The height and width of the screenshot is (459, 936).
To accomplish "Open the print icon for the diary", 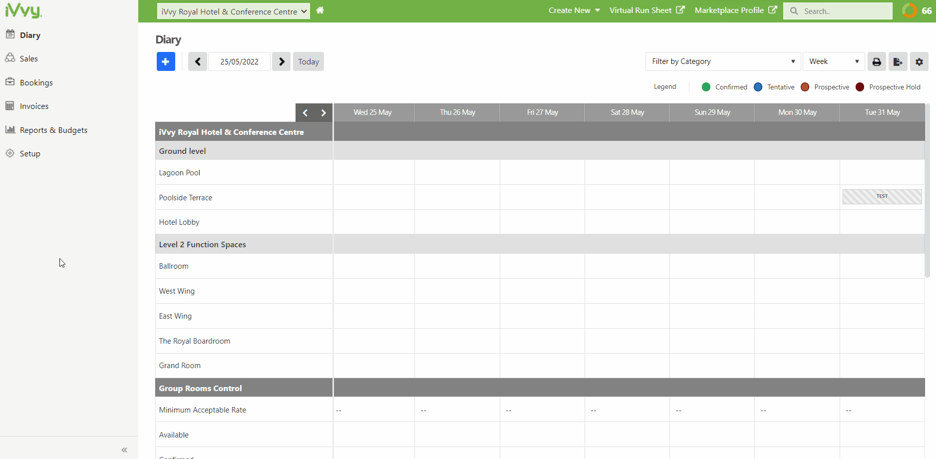I will (877, 61).
